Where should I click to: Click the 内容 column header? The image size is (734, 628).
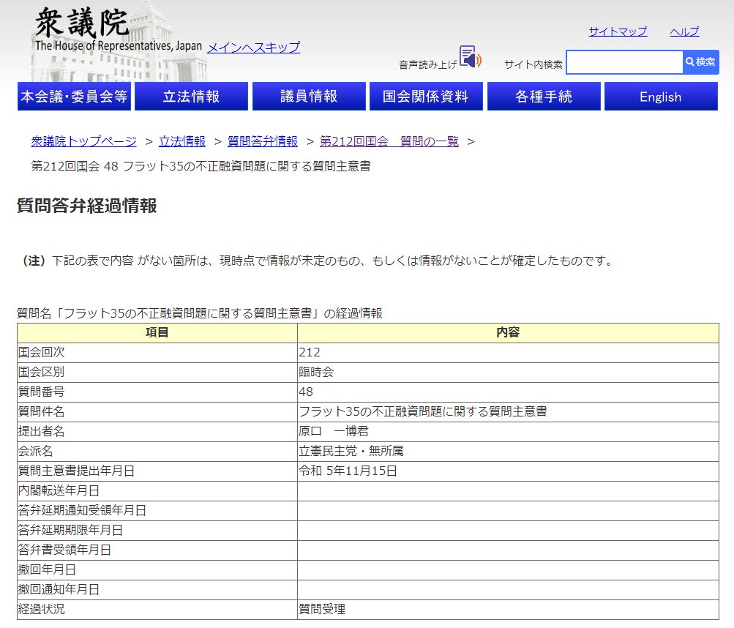tap(508, 332)
